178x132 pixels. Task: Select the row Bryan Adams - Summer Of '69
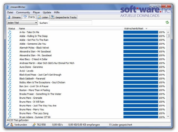coord(87,117)
